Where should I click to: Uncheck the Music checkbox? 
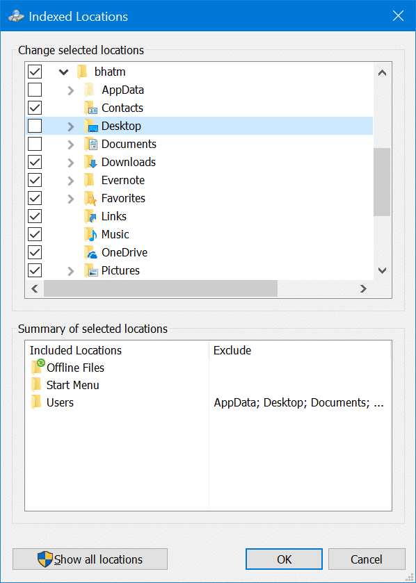[35, 235]
